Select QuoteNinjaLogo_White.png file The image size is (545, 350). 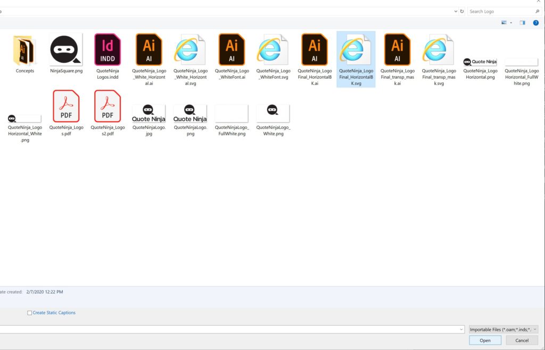(273, 120)
